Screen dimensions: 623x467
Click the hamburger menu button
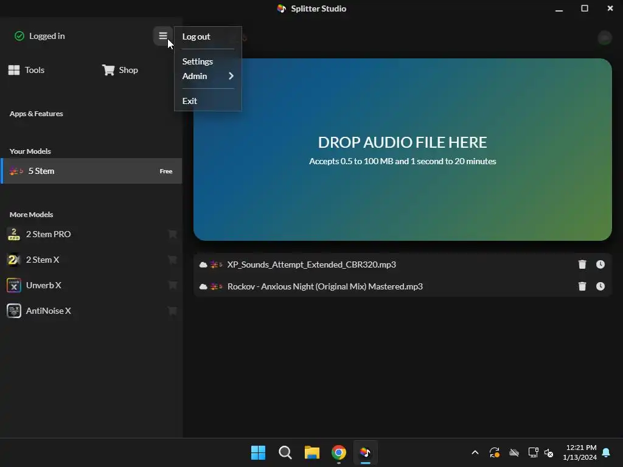tap(163, 36)
